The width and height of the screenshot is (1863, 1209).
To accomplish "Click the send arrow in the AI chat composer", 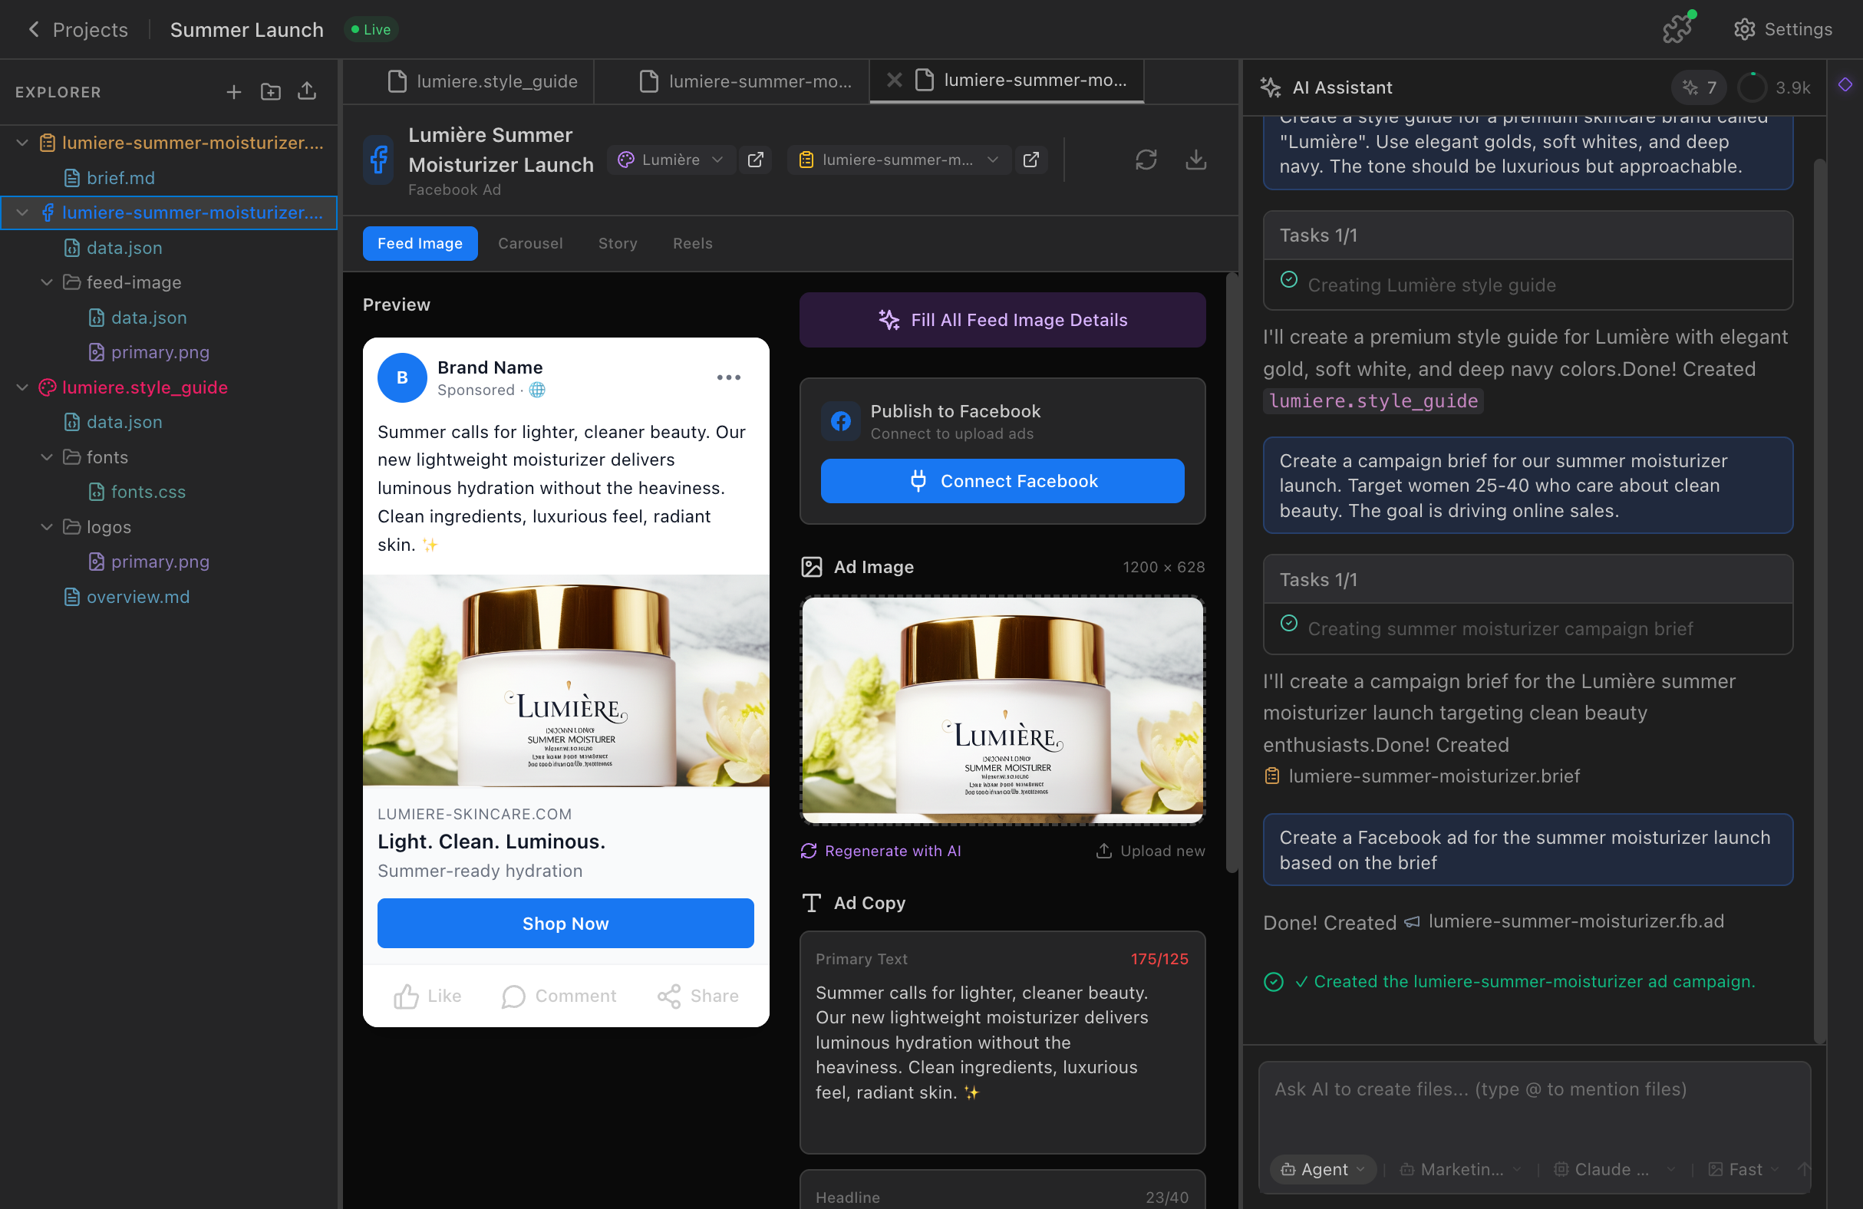I will (x=1804, y=1169).
